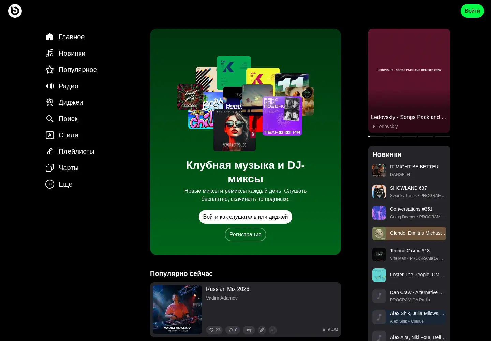Click the note icon beside Плейлисты

click(50, 151)
